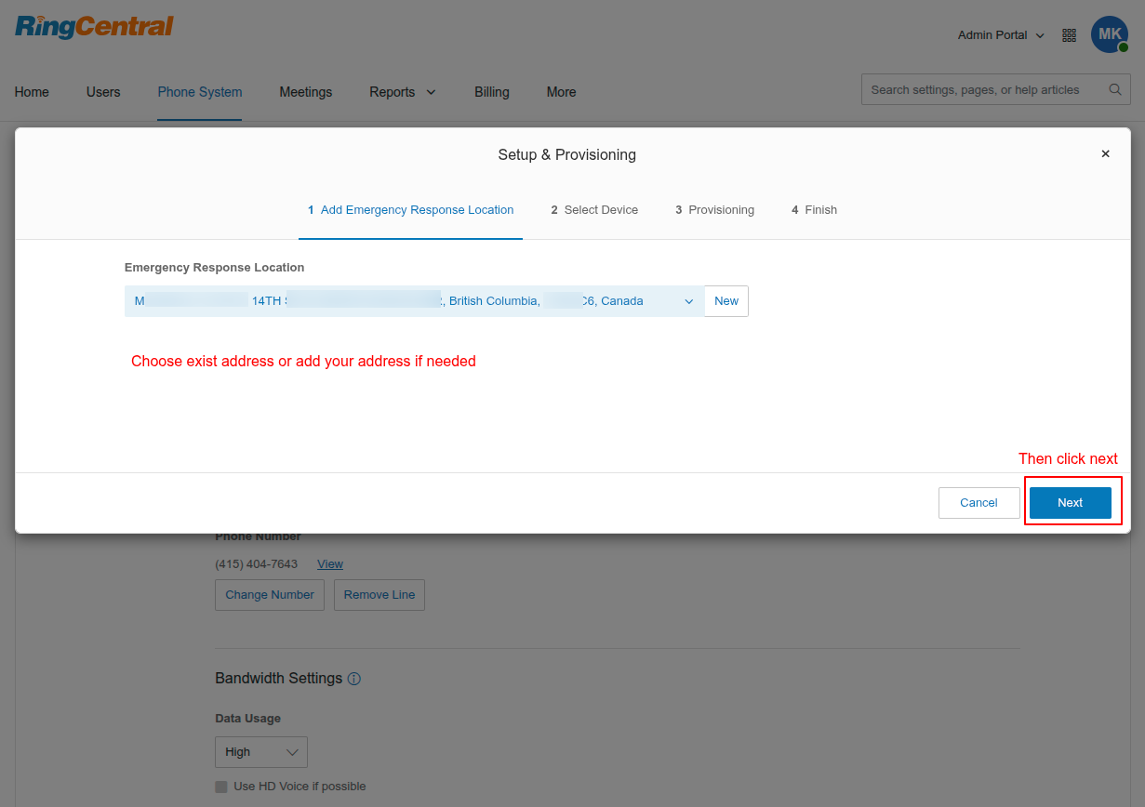The width and height of the screenshot is (1145, 807).
Task: Go to the Phone System tab
Action: click(200, 92)
